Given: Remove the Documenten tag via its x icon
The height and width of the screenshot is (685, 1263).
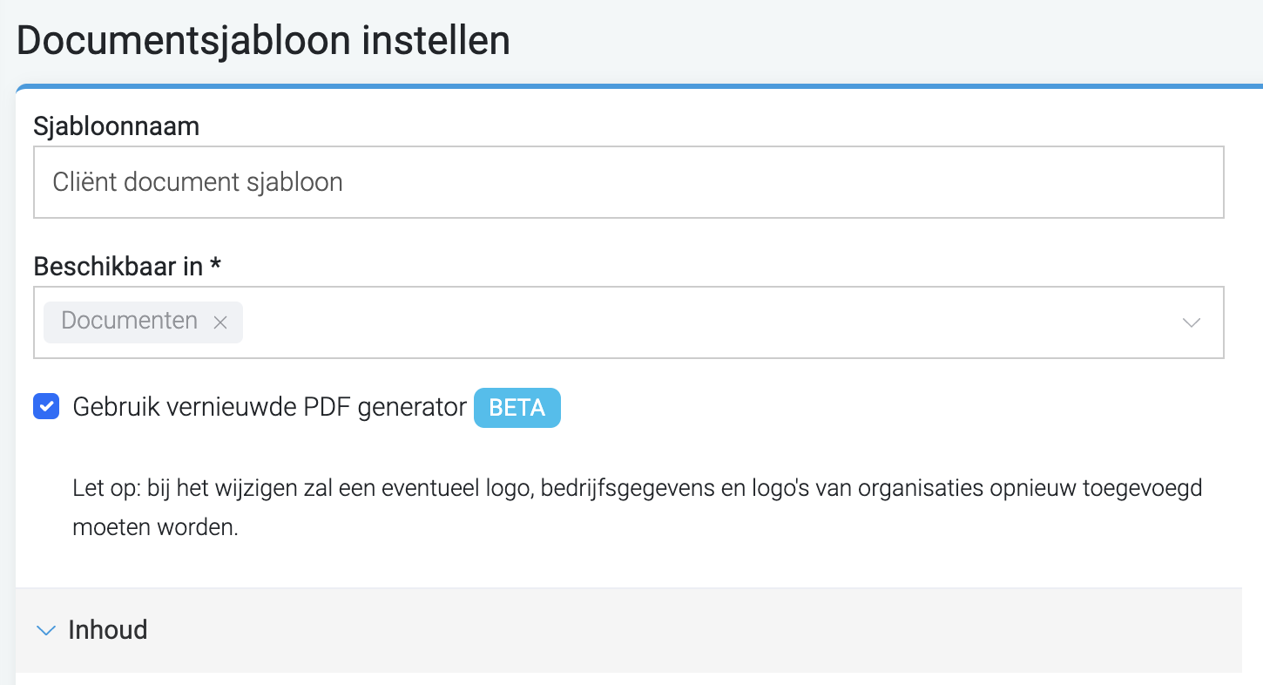Looking at the screenshot, I should click(220, 322).
